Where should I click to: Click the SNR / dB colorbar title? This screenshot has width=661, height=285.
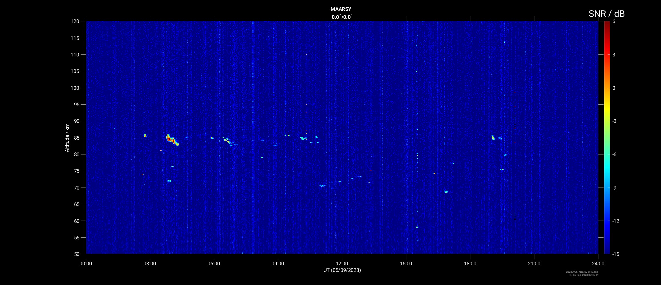click(x=606, y=14)
